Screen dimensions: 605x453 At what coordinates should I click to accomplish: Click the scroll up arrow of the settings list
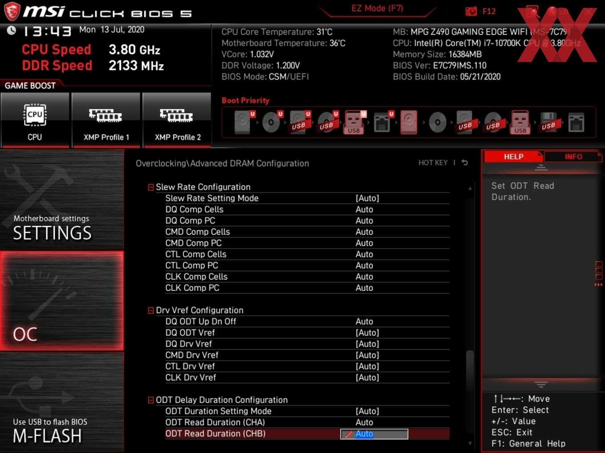coord(470,188)
